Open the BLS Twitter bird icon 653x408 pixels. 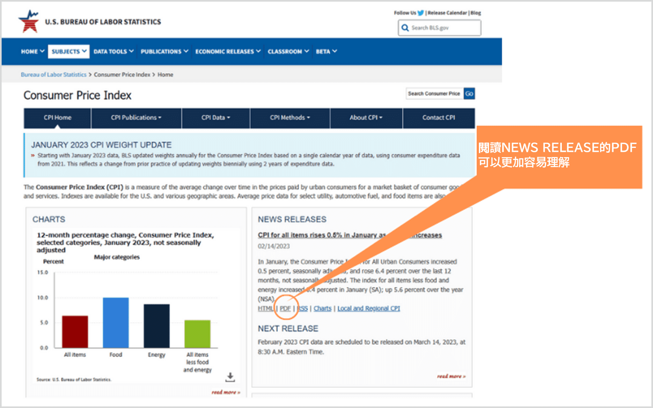coord(421,13)
